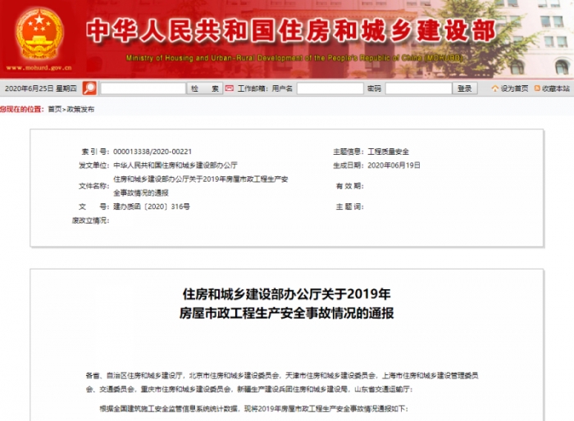Click the ministry name banner title

click(x=291, y=30)
